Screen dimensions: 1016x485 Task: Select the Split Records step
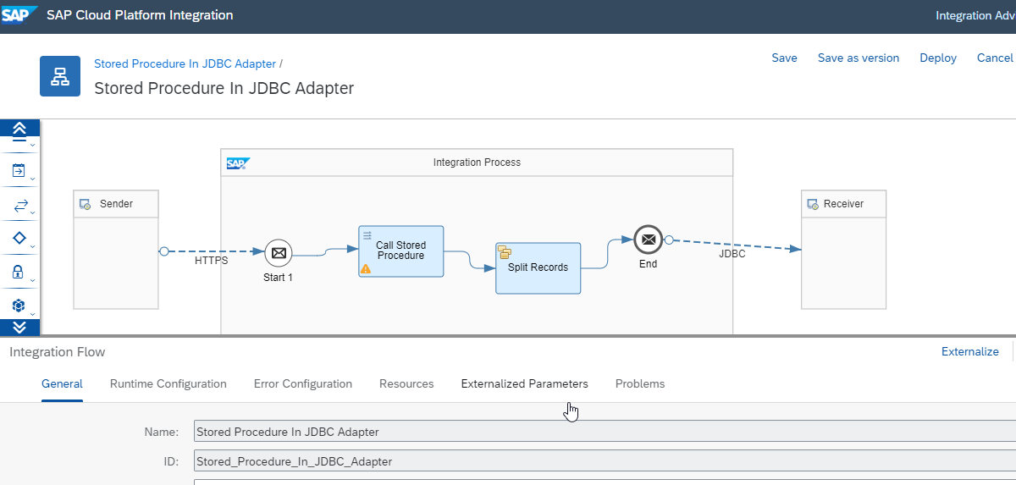point(538,268)
